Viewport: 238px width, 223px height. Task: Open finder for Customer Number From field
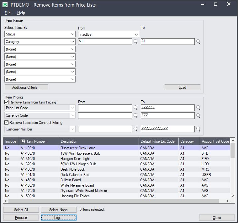coord(135,129)
